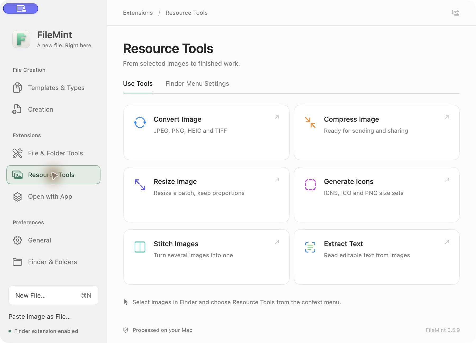The width and height of the screenshot is (476, 343).
Task: Click the Extract Text scan icon
Action: 310,247
